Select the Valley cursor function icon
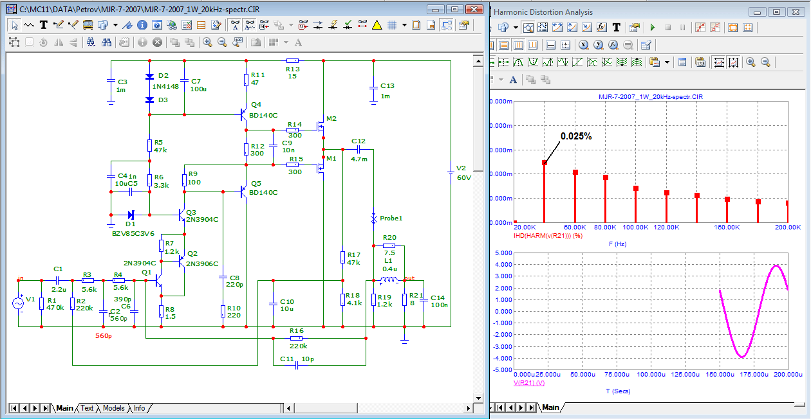Viewport: 811px width, 419px height. pos(533,62)
